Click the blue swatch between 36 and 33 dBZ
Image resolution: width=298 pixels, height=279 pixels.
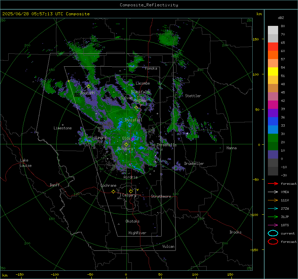click(x=273, y=121)
